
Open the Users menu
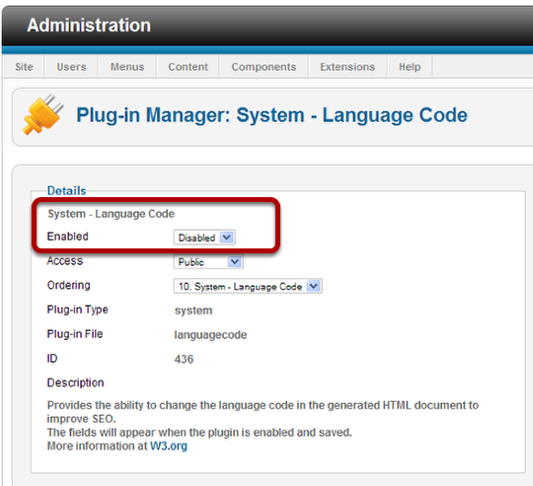[x=72, y=67]
